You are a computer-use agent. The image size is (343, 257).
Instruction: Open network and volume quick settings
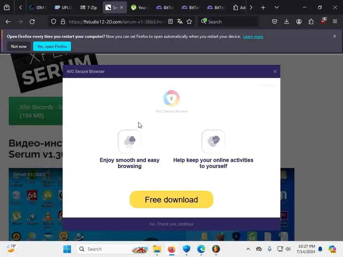click(284, 249)
